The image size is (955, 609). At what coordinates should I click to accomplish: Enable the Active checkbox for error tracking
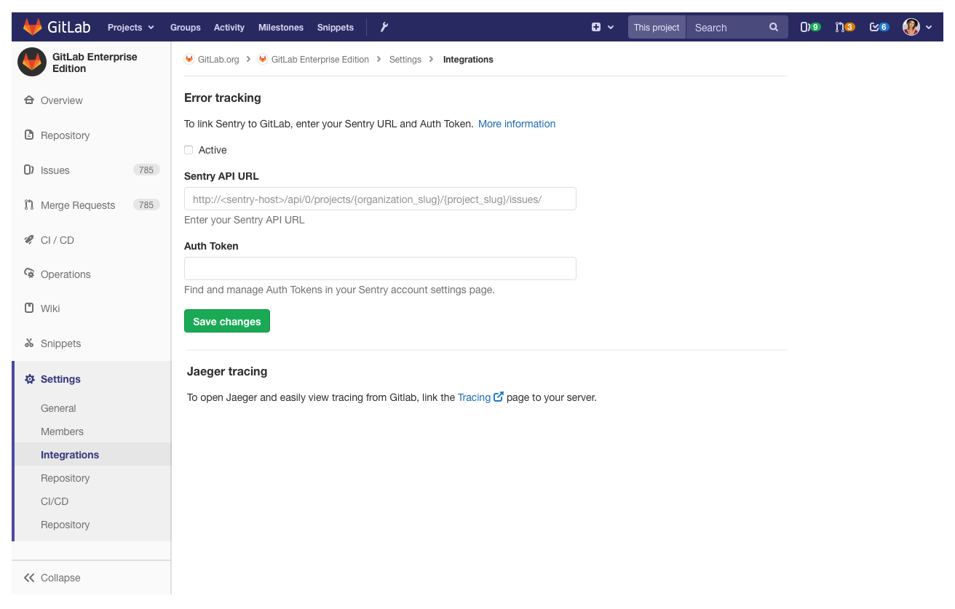[189, 150]
